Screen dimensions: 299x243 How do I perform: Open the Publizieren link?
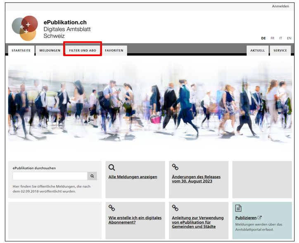click(x=246, y=218)
